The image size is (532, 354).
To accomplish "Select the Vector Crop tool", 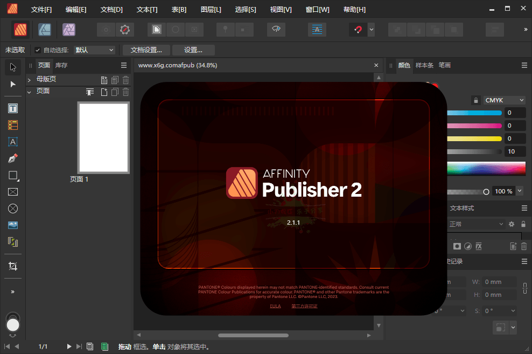I will click(13, 266).
